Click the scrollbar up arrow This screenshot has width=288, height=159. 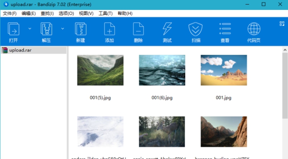coord(285,50)
